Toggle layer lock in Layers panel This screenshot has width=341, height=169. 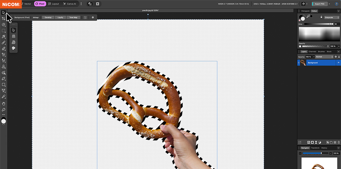click(339, 57)
